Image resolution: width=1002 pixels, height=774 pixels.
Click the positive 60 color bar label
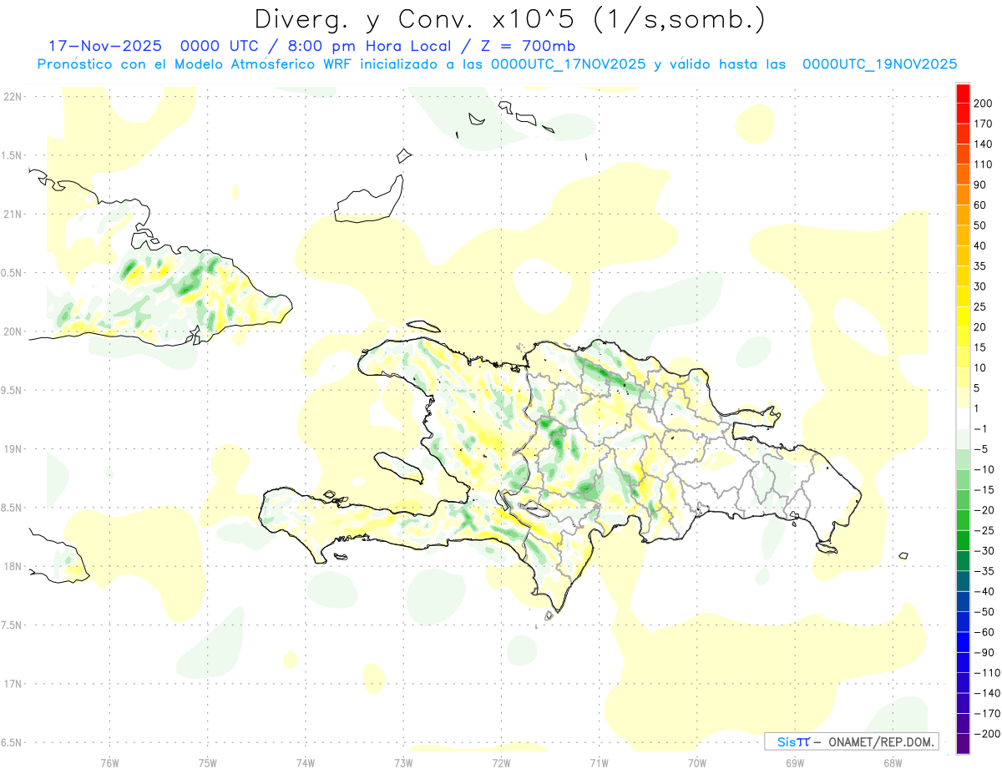tap(980, 205)
